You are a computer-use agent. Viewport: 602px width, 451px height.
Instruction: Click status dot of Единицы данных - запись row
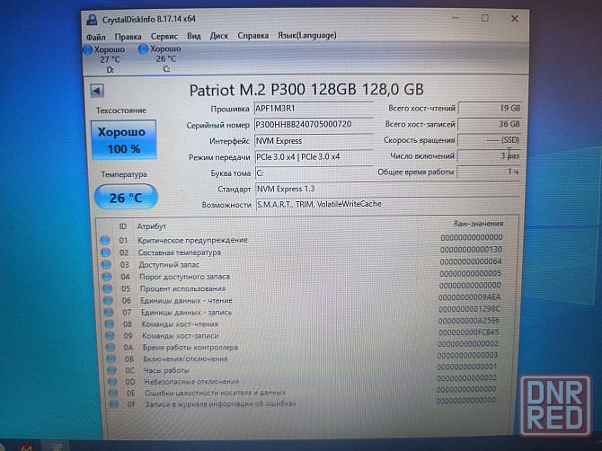pos(109,313)
